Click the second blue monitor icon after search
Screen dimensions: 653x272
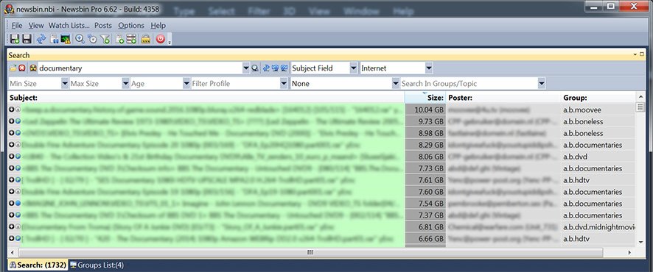coord(275,68)
